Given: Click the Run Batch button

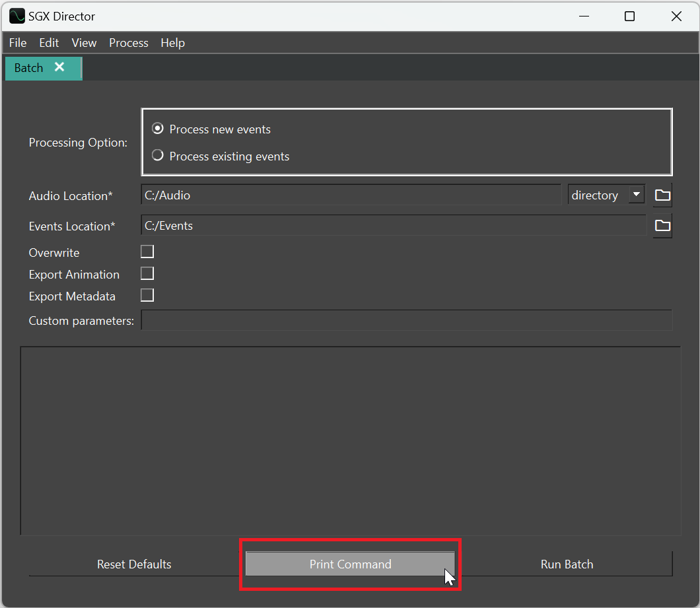Looking at the screenshot, I should tap(567, 564).
